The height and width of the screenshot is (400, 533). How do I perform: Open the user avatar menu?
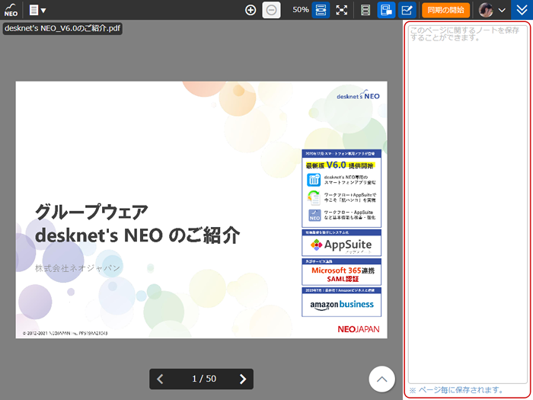tap(492, 10)
